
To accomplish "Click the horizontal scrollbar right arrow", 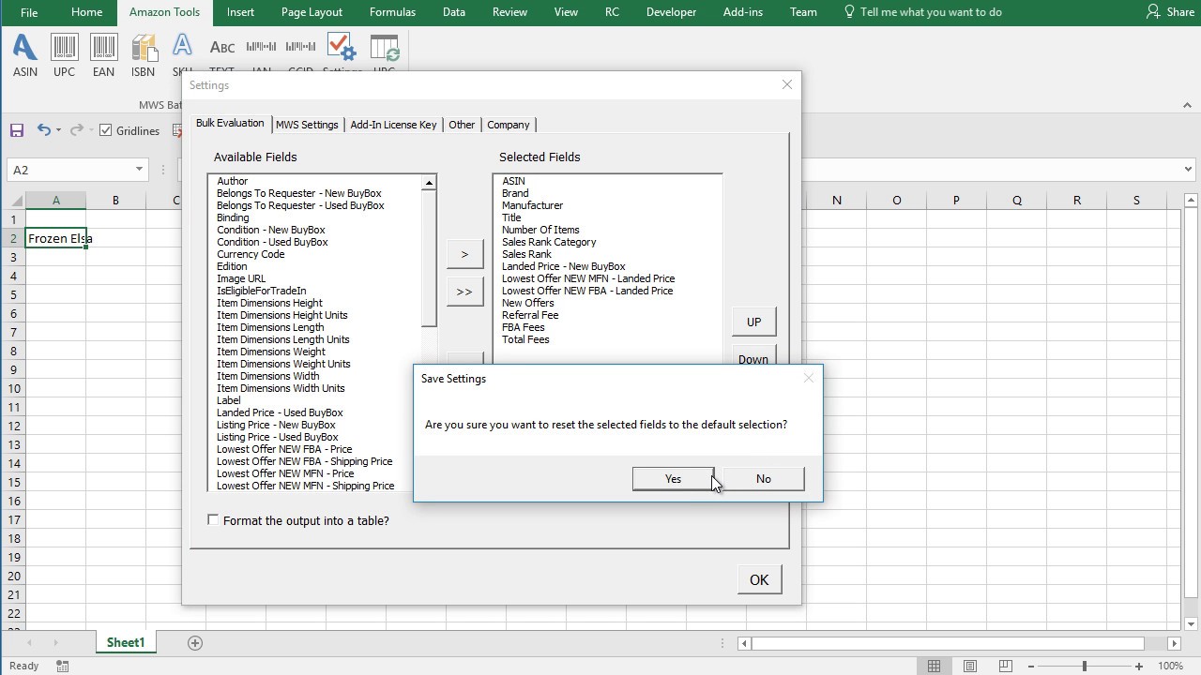I will coord(1174,643).
